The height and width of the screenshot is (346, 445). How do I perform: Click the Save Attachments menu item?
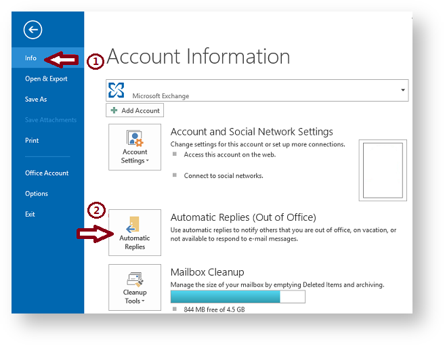tap(51, 120)
